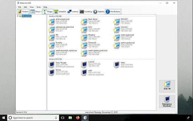Select the Megatron host icon

point(84,38)
